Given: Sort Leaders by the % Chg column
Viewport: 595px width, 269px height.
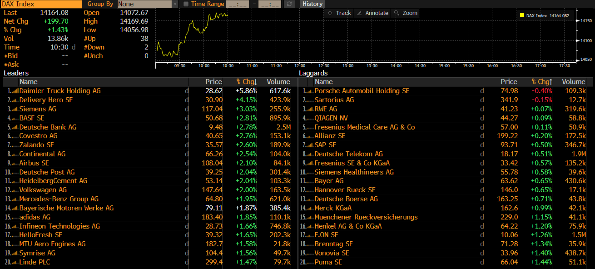Looking at the screenshot, I should (247, 82).
